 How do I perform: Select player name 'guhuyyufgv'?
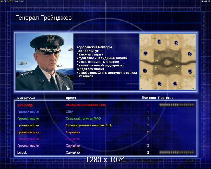coord(25,105)
